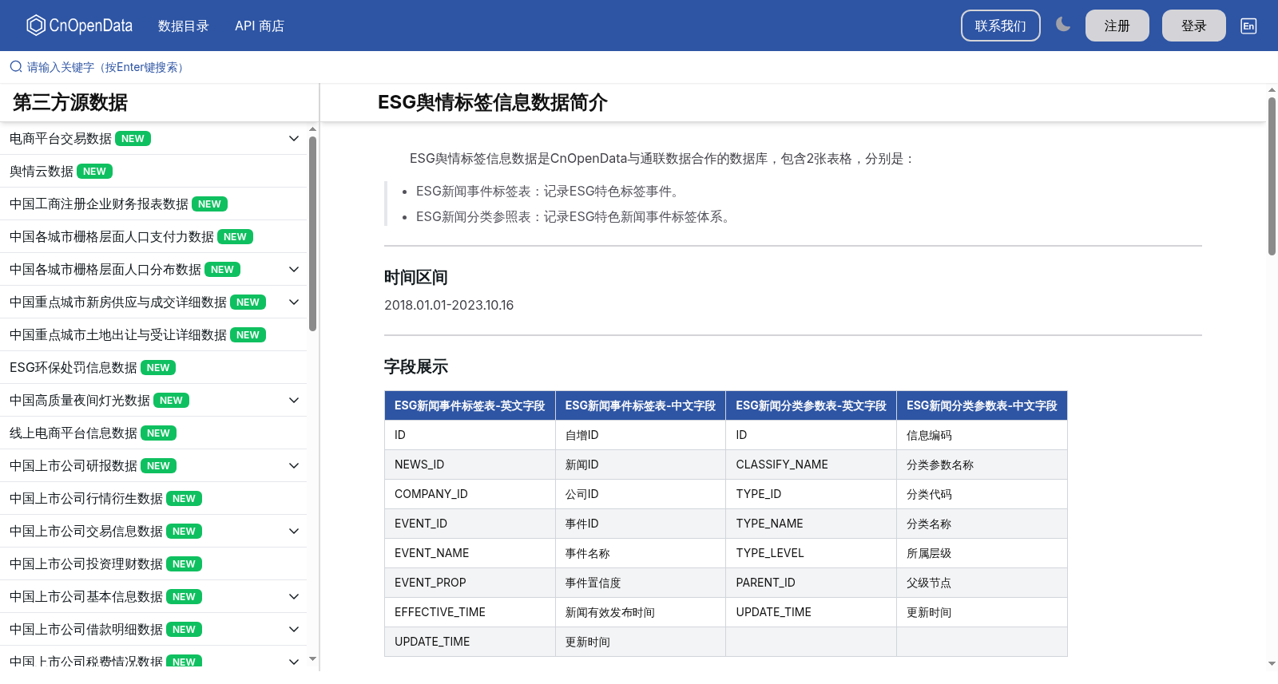
Task: Select the EVENT_PROP table cell
Action: [470, 583]
